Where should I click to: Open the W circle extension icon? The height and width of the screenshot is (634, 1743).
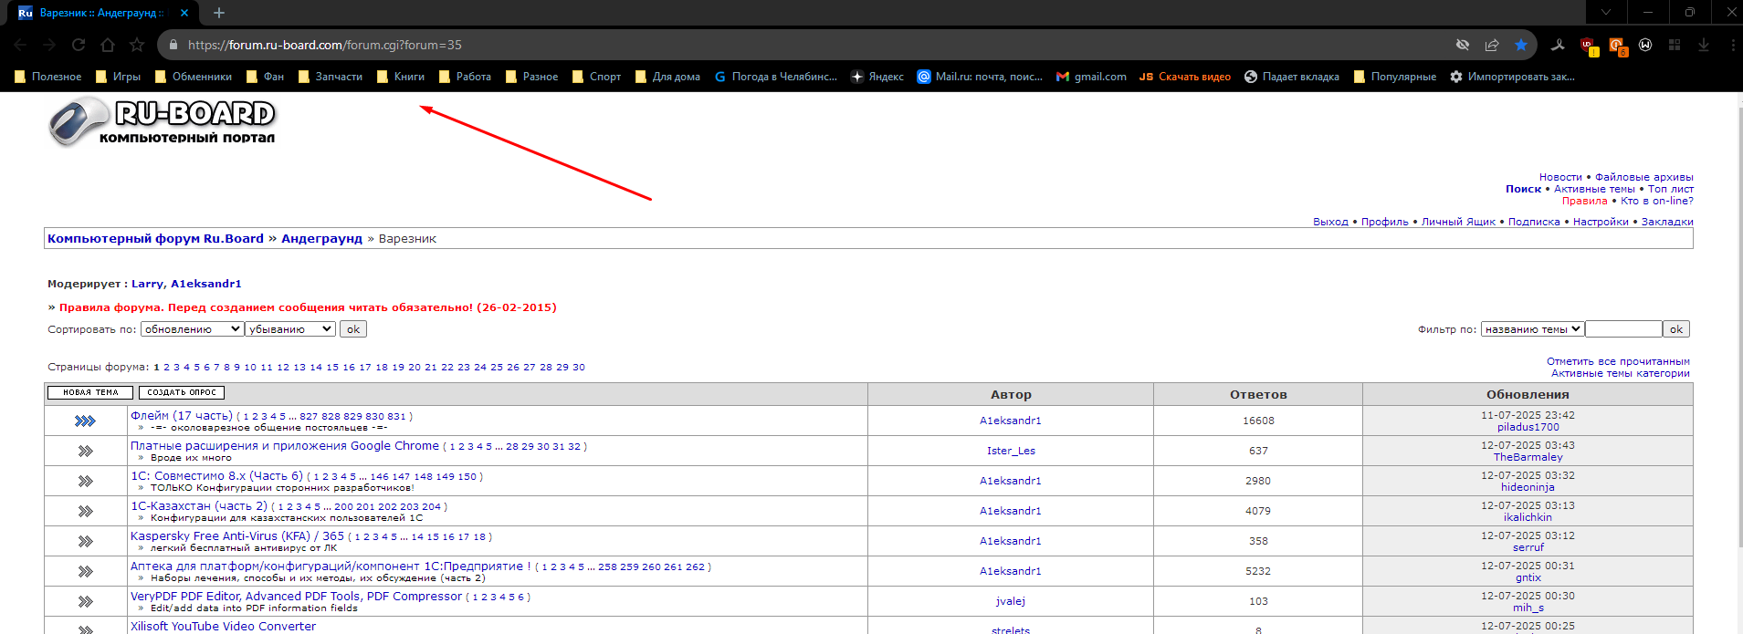click(1645, 45)
